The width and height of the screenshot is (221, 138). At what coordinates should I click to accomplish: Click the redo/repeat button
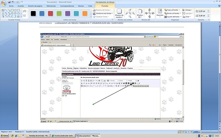point(18,2)
